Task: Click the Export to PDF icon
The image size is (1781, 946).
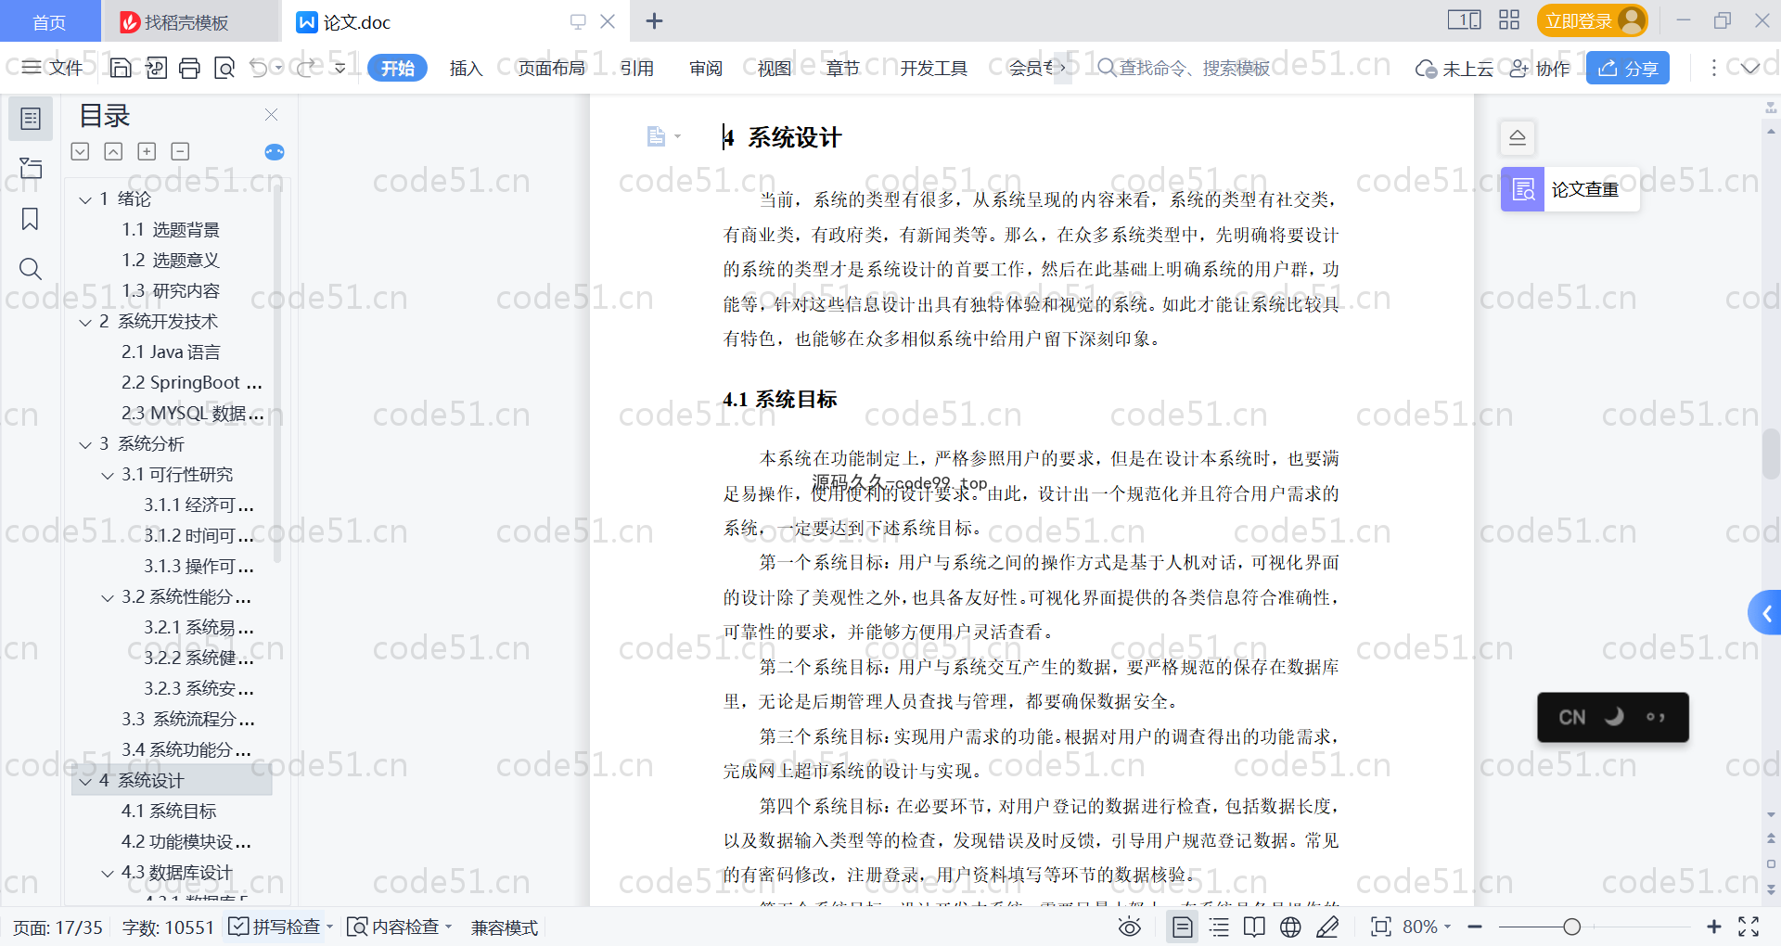Action: tap(156, 68)
